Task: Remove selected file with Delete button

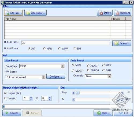Action: (105, 13)
